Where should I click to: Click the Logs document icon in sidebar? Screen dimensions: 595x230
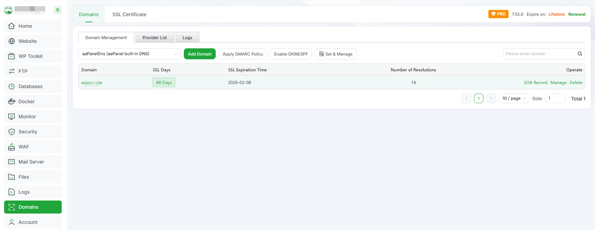[x=12, y=192]
